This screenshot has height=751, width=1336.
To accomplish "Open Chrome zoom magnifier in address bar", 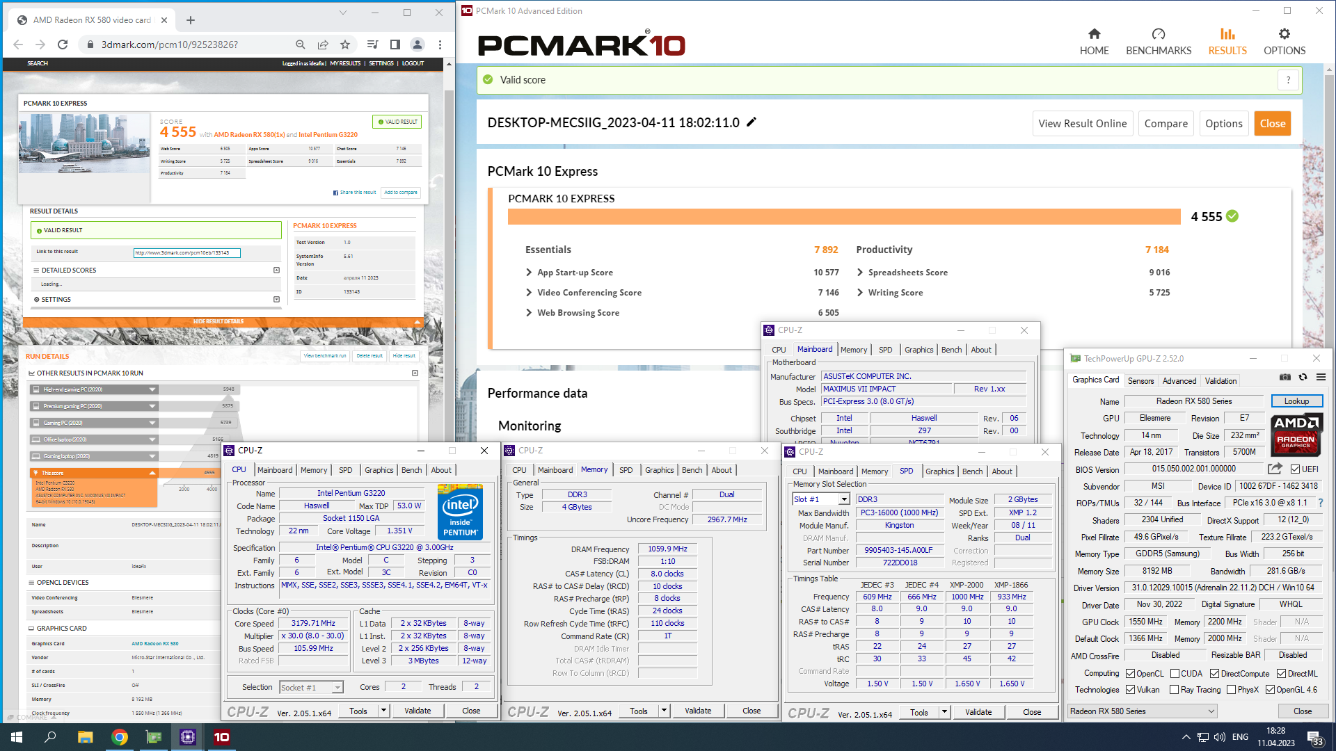I will 301,45.
